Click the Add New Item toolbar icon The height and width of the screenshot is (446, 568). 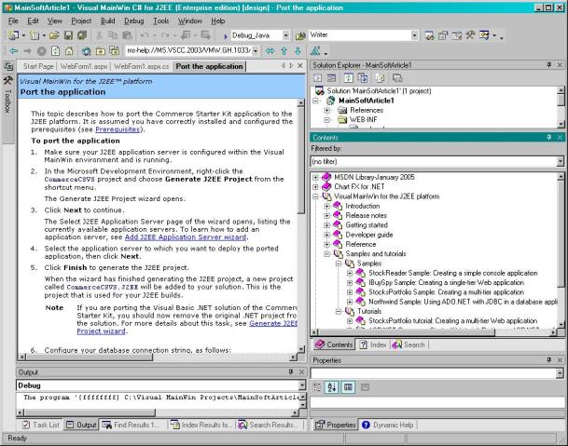[35, 35]
